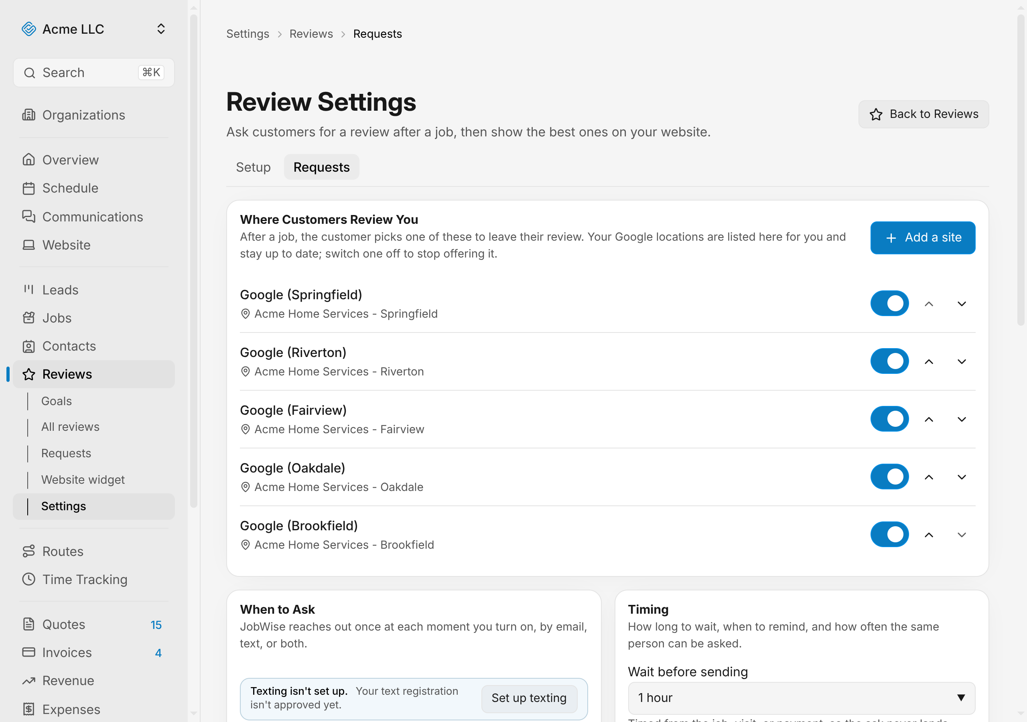Toggle off Google (Brookfield) review site
Screen dimensions: 1027x722
[889, 534]
